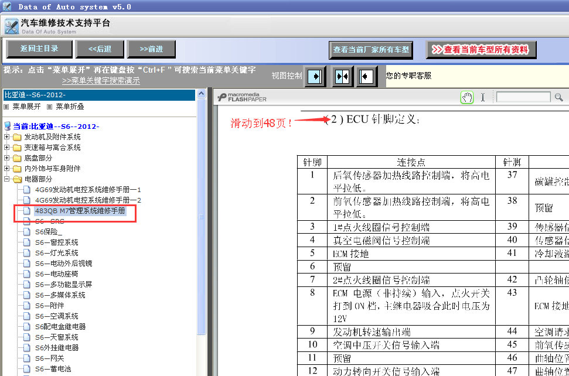Click 菜单展开 to expand all menus
The width and height of the screenshot is (569, 376).
[26, 107]
